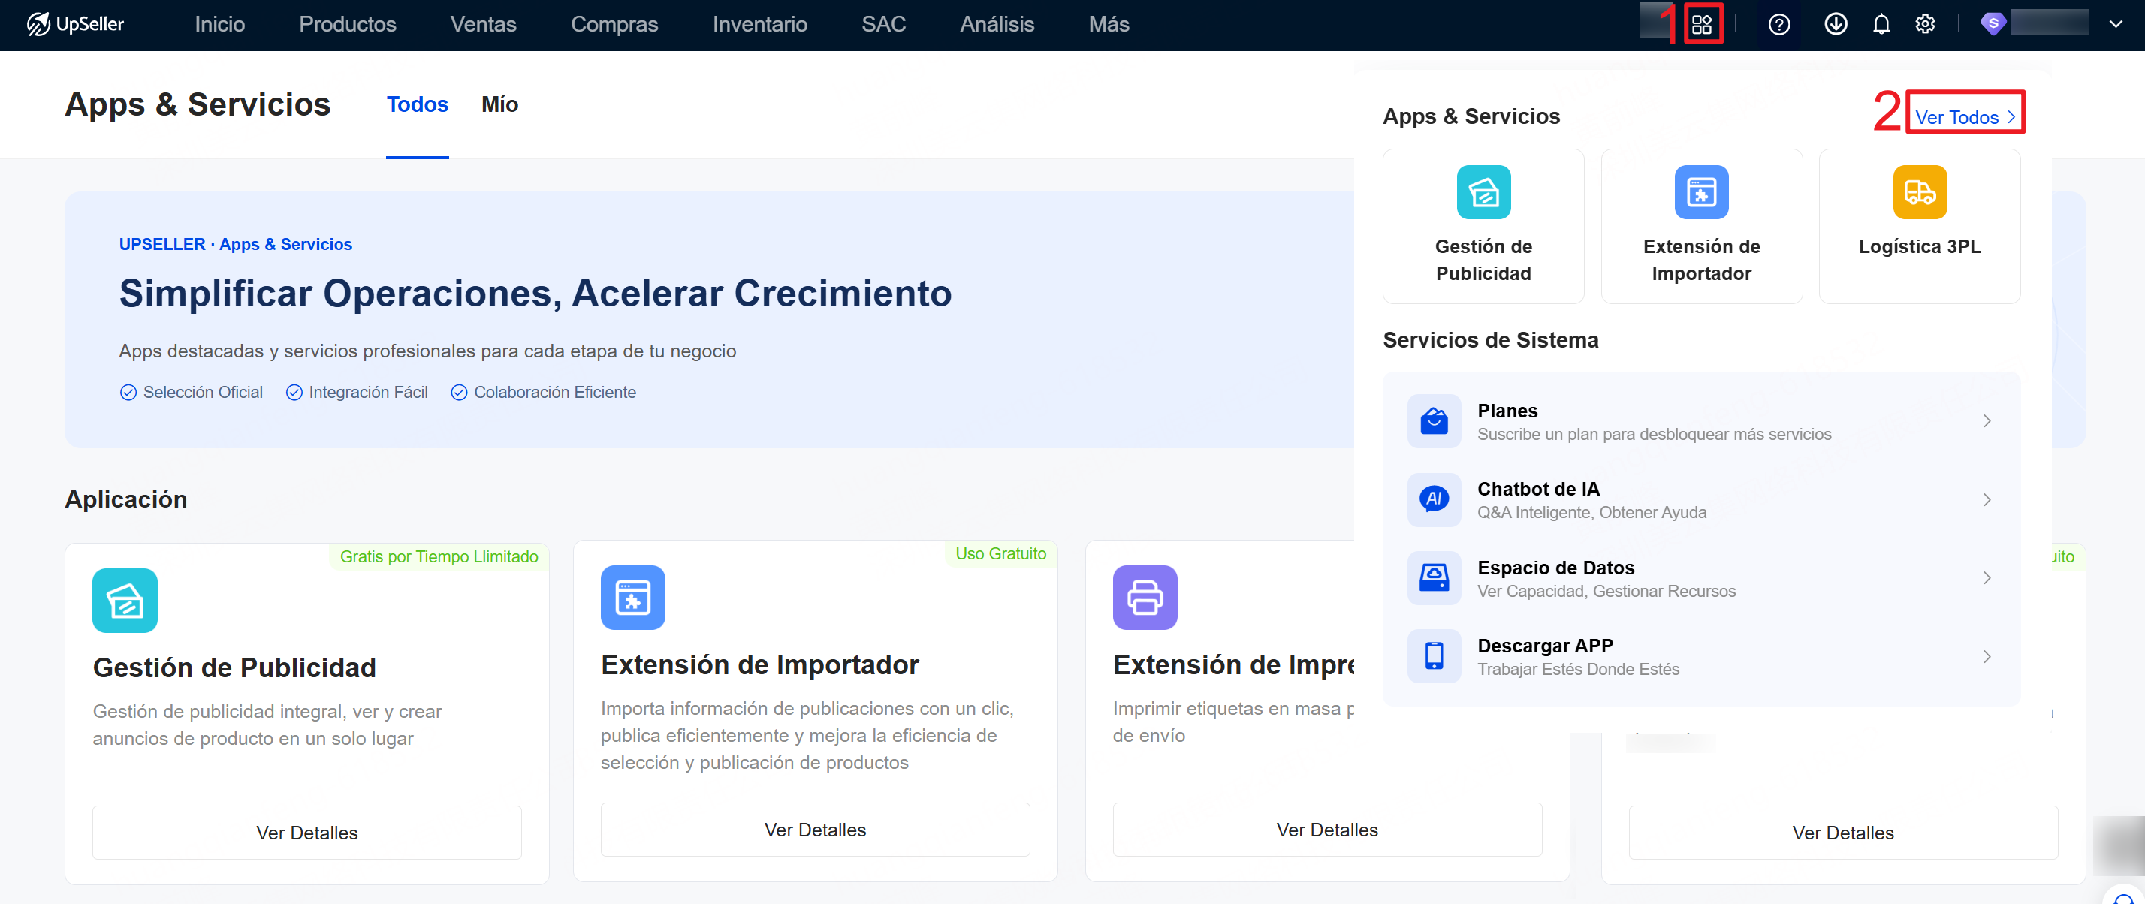This screenshot has width=2145, height=904.
Task: Click the Gestión de Publicidad card title
Action: pos(234,667)
